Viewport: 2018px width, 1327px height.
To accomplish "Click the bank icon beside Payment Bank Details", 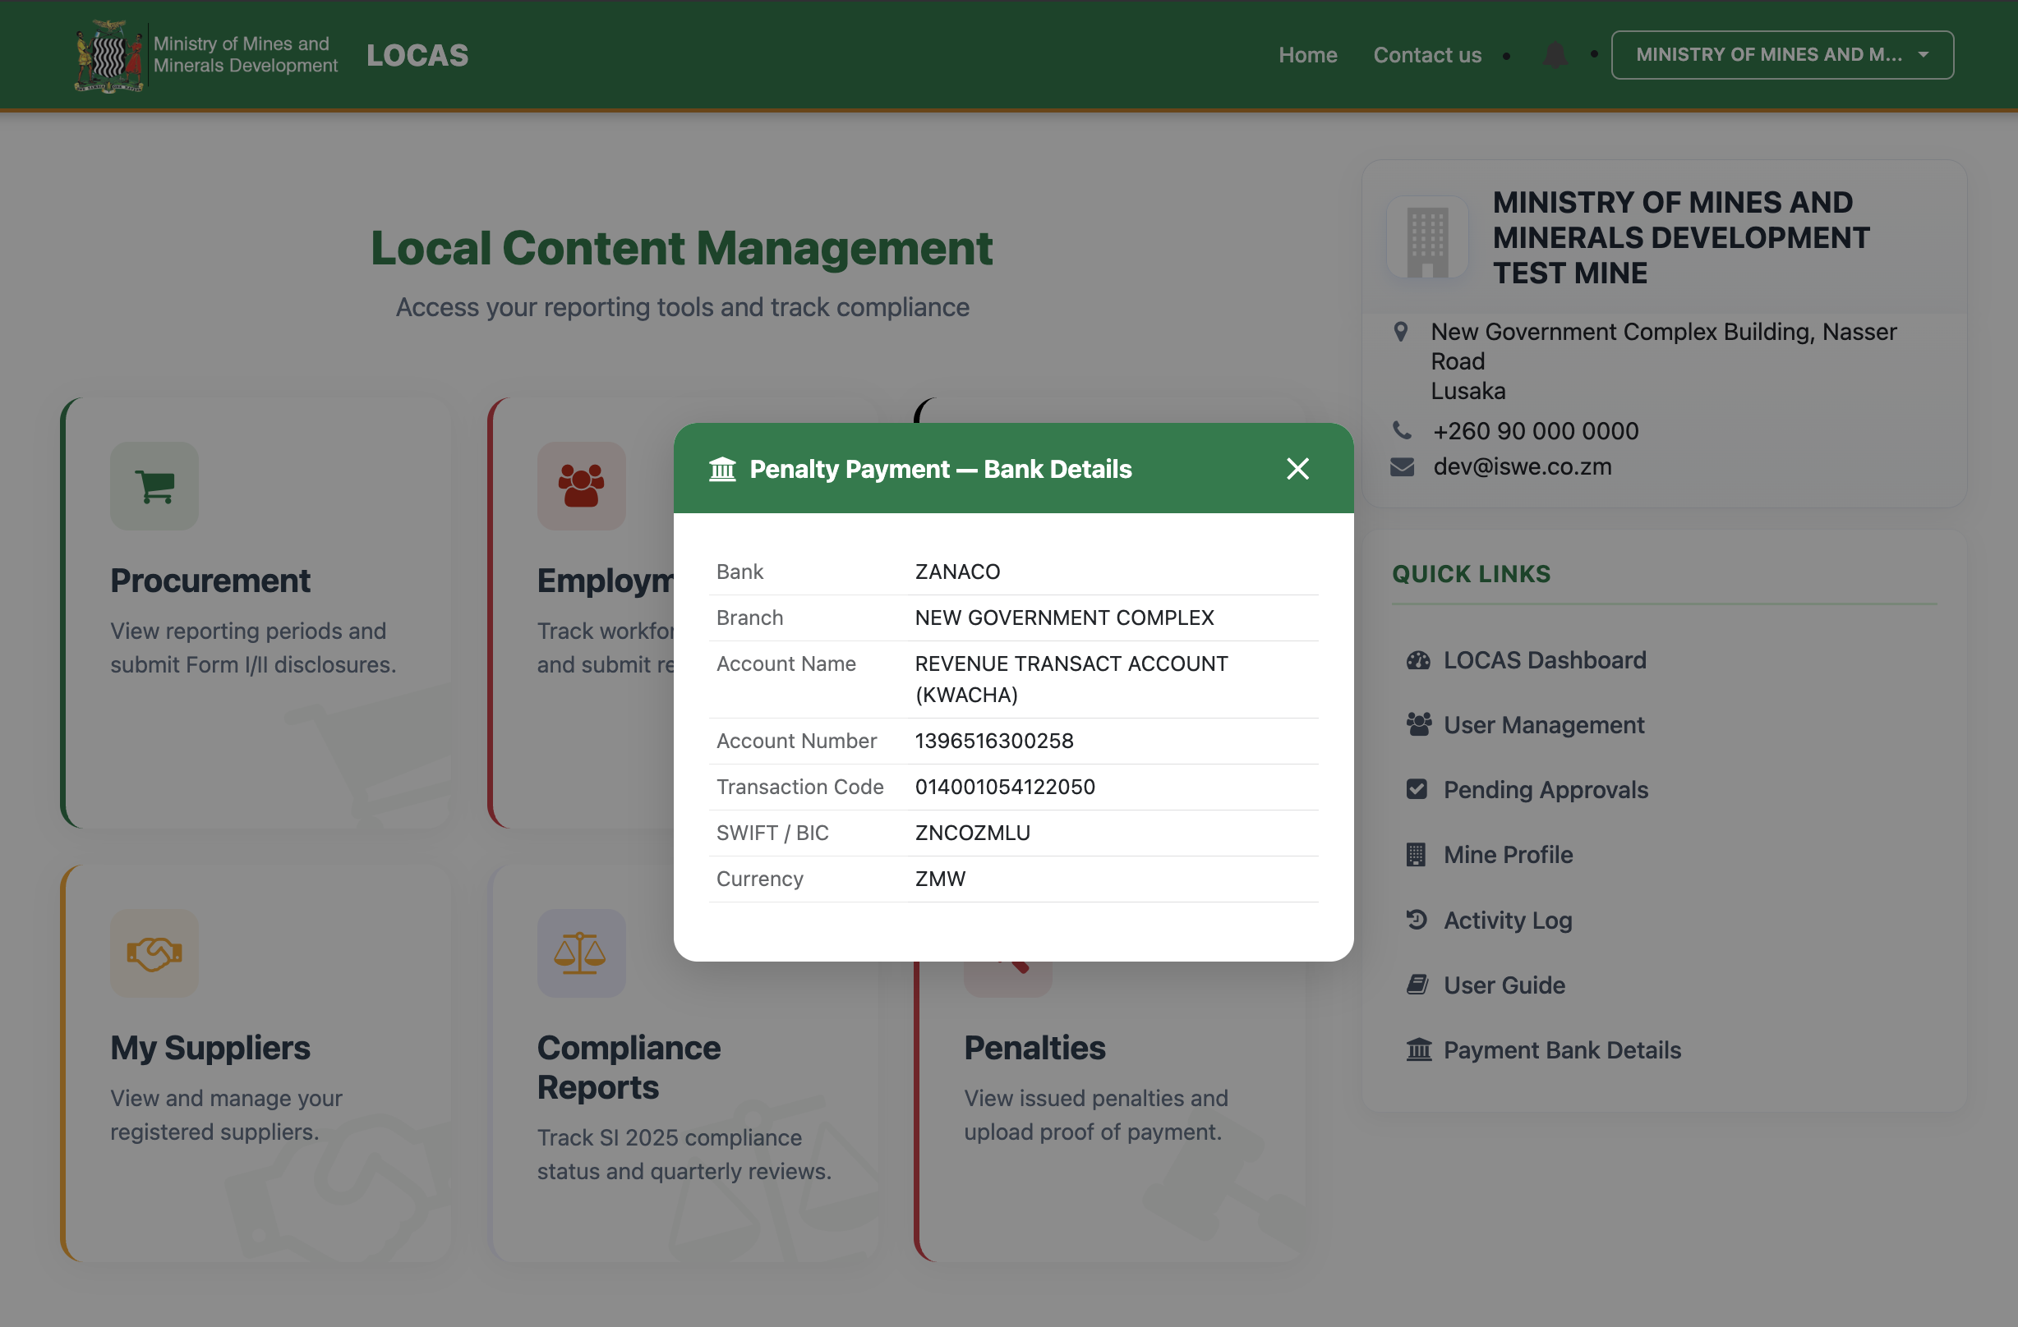I will (1418, 1050).
